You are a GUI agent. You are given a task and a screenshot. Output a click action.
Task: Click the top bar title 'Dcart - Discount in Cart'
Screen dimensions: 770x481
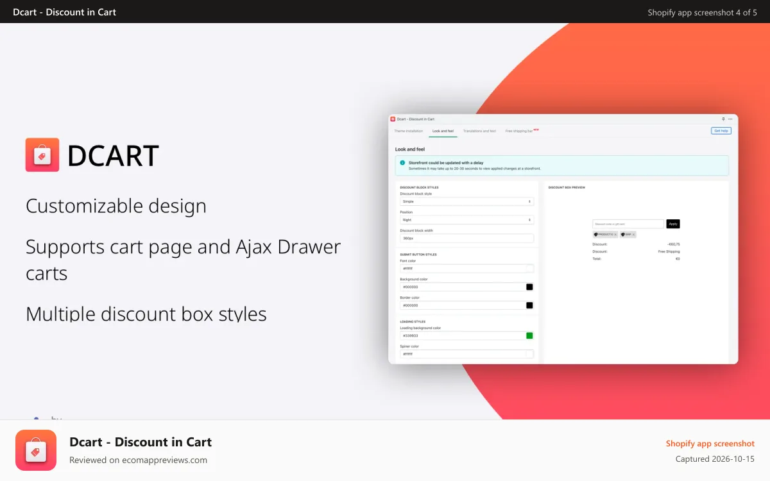65,12
